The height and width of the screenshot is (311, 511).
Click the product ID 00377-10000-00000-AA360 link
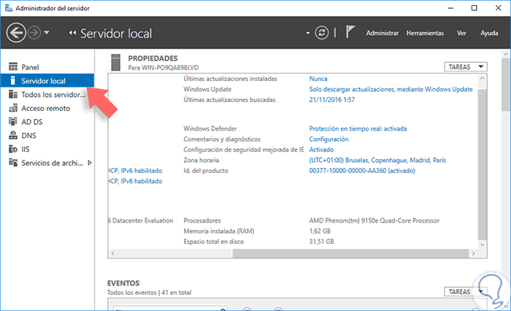(362, 171)
